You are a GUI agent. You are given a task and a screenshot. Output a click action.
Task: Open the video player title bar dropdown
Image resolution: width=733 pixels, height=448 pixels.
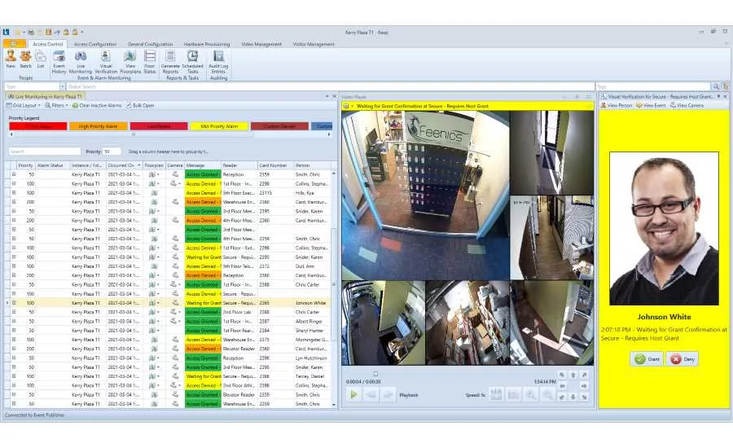(353, 106)
